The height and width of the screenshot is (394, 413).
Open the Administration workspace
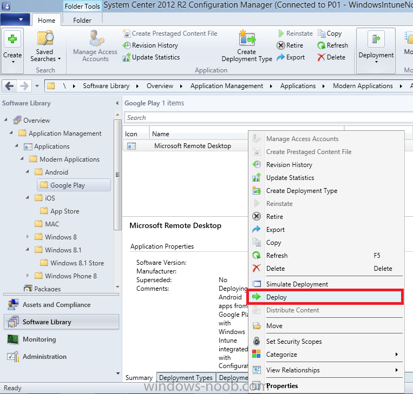tap(61, 357)
